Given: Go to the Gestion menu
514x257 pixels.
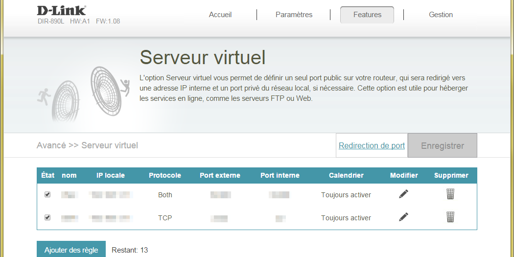Looking at the screenshot, I should click(441, 15).
